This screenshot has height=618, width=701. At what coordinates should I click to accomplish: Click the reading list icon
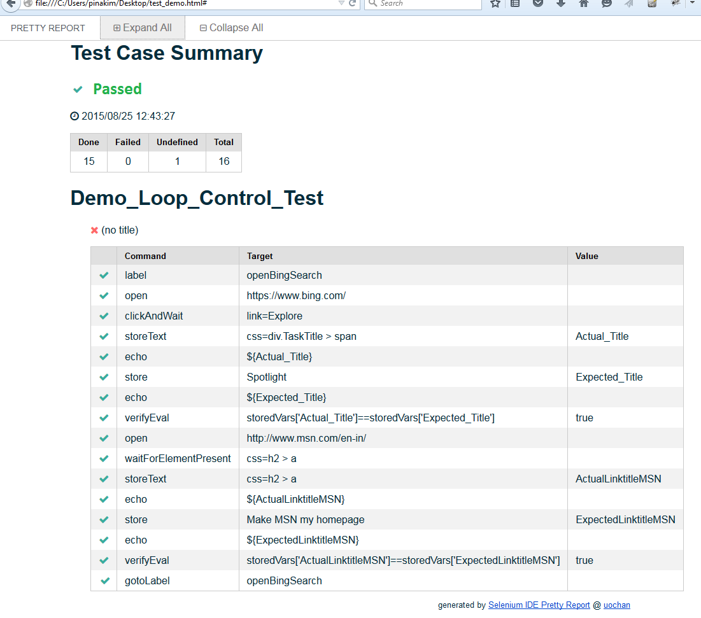click(x=514, y=4)
